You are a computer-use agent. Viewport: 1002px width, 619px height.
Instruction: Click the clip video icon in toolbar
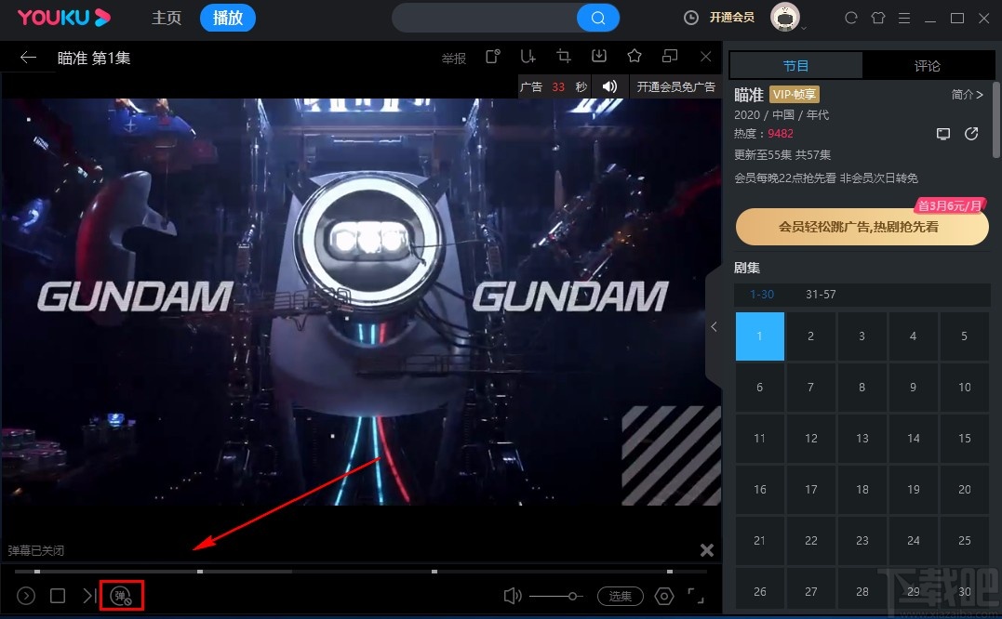click(528, 56)
